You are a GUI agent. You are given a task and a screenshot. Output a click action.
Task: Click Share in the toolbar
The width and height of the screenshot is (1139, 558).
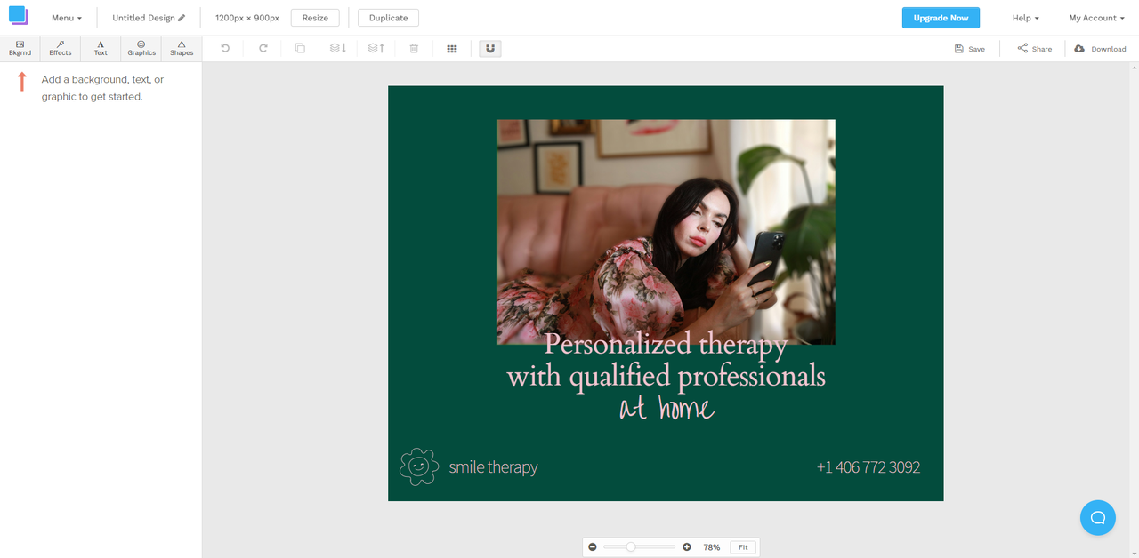[1035, 49]
